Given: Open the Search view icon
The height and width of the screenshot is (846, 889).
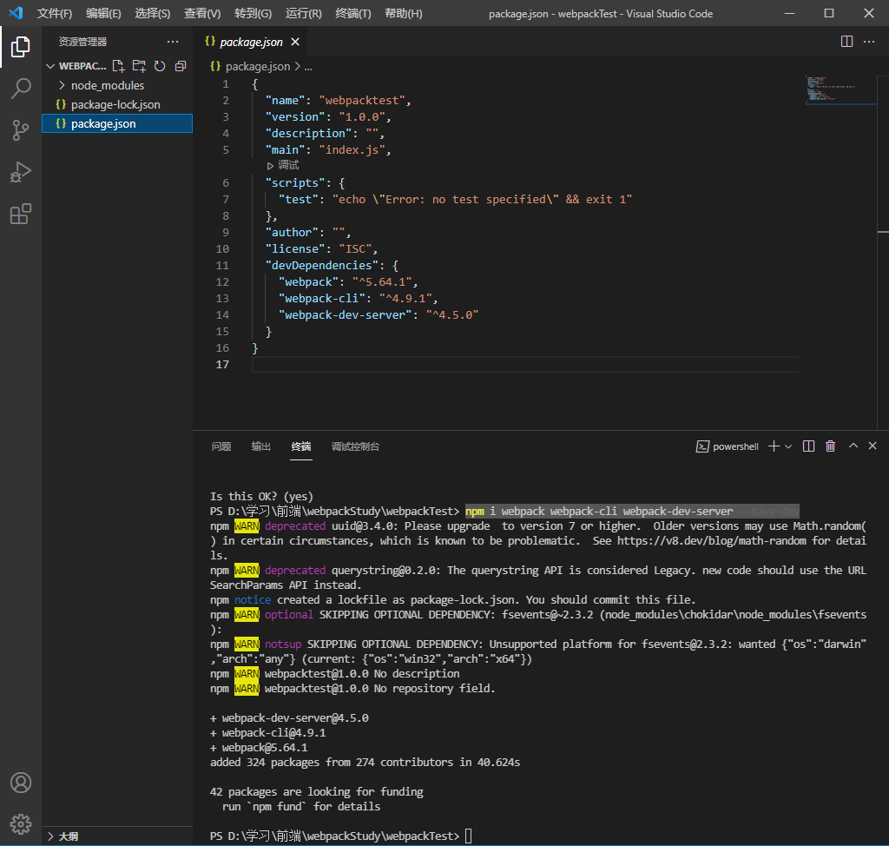Looking at the screenshot, I should 21,89.
